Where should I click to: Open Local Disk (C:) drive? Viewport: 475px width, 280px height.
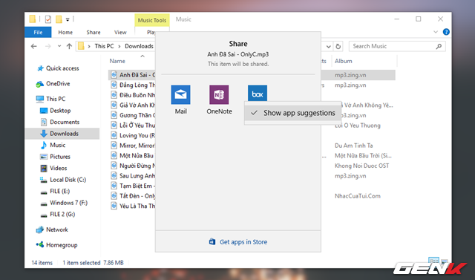pyautogui.click(x=63, y=180)
